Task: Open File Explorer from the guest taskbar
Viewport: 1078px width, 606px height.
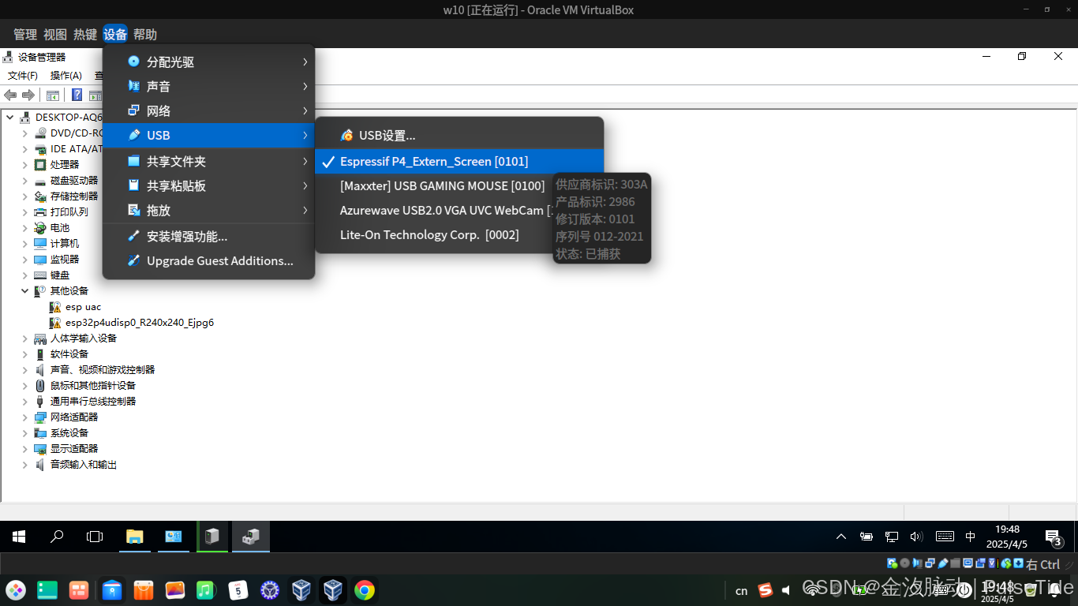Action: [135, 537]
